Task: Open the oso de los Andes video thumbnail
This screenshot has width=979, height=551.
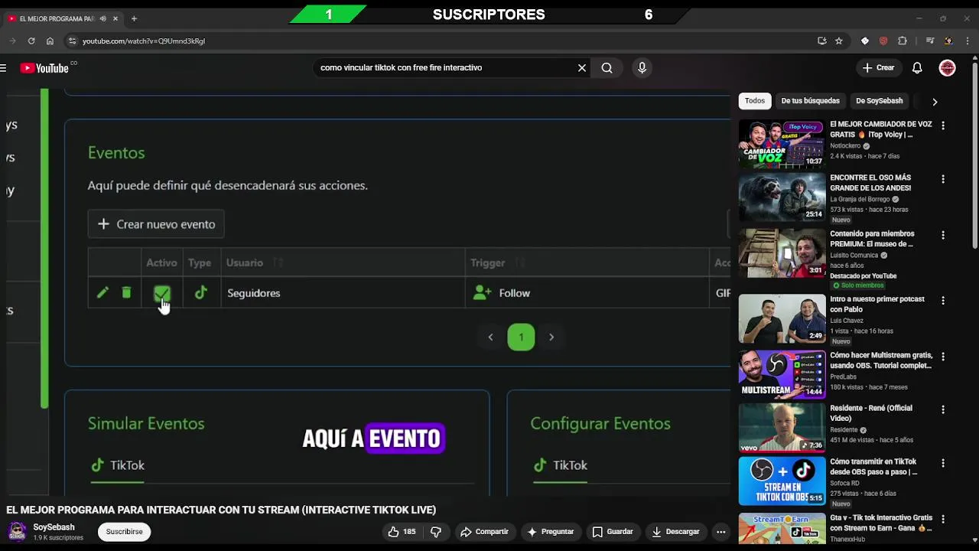Action: 782,197
